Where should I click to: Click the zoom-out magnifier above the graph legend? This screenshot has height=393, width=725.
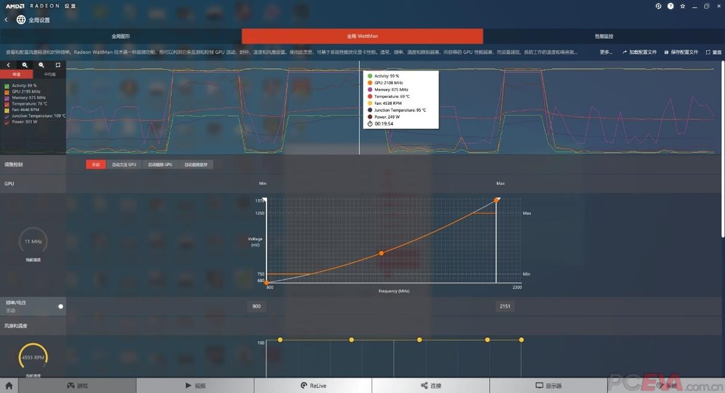click(41, 65)
